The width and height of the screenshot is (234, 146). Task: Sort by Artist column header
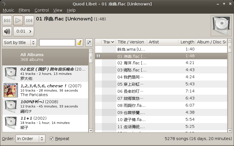tap(163, 42)
